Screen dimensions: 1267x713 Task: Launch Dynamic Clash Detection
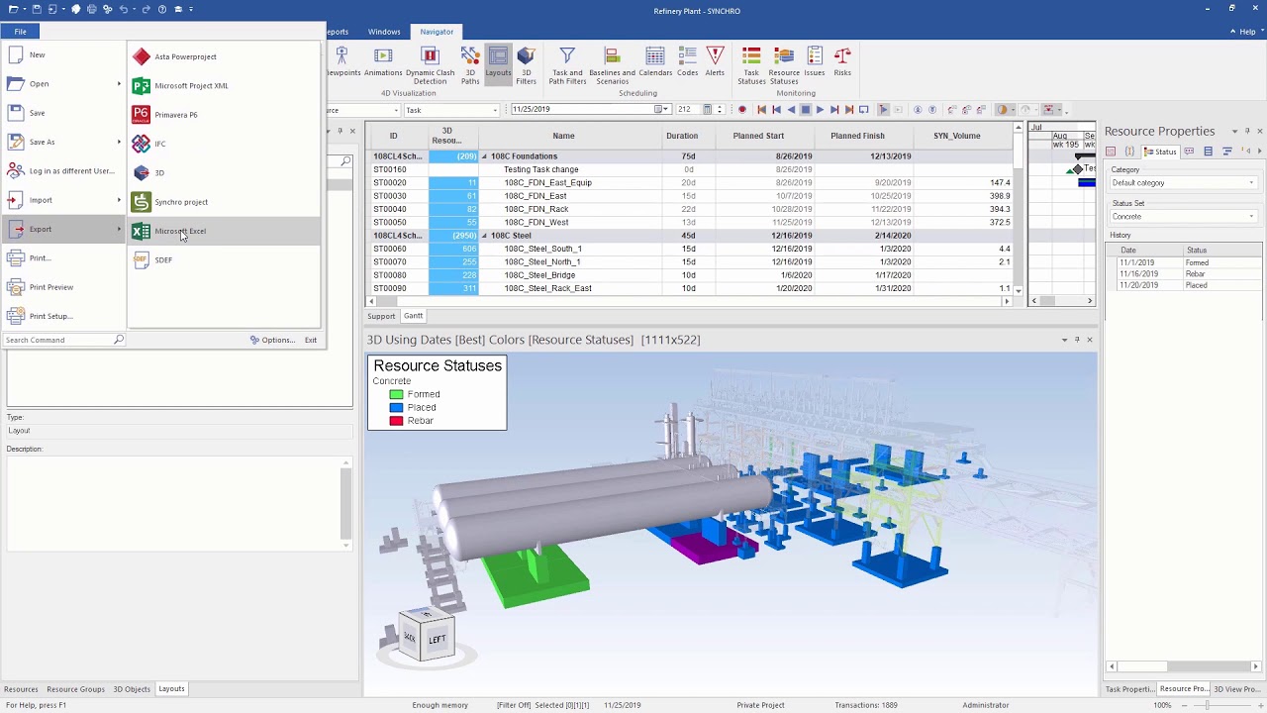[x=430, y=65]
